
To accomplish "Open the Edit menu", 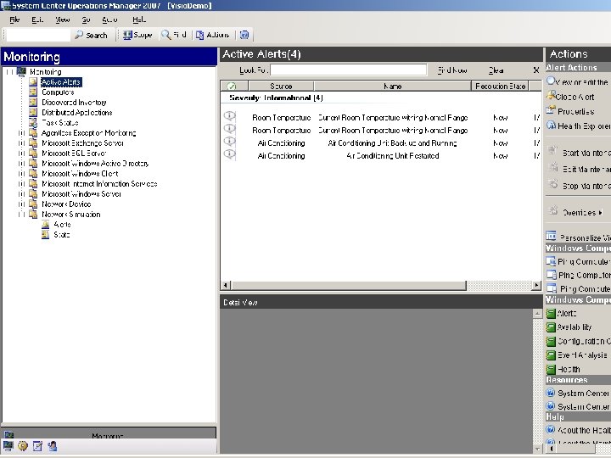I will pos(37,20).
